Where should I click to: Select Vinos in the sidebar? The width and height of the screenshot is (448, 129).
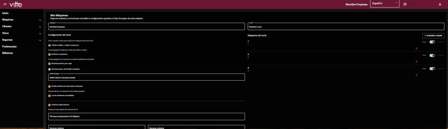coord(5,33)
